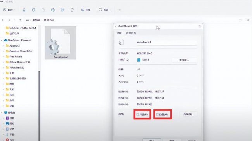Click the file icon beside name field

pyautogui.click(x=121, y=42)
